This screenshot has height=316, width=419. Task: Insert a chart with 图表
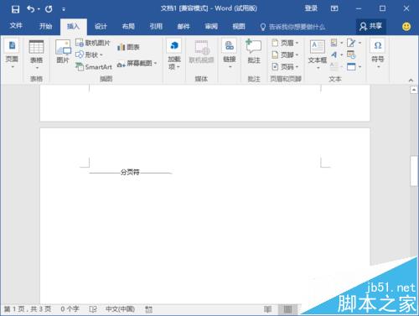[x=128, y=47]
